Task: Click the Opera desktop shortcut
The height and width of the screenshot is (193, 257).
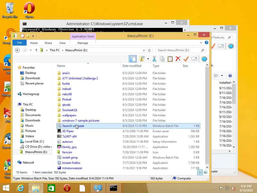Action: click(x=29, y=10)
